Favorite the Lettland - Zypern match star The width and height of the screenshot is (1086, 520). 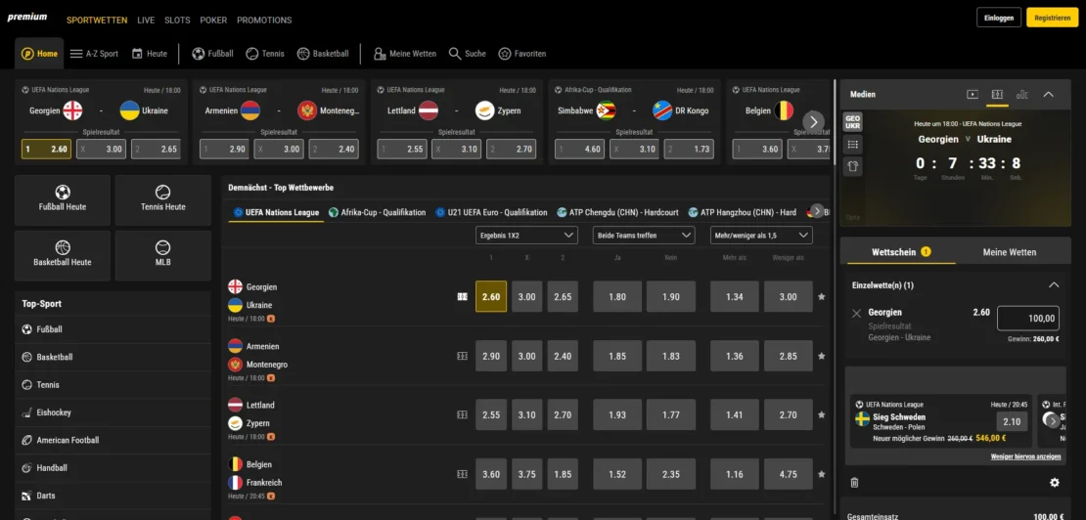coord(822,414)
